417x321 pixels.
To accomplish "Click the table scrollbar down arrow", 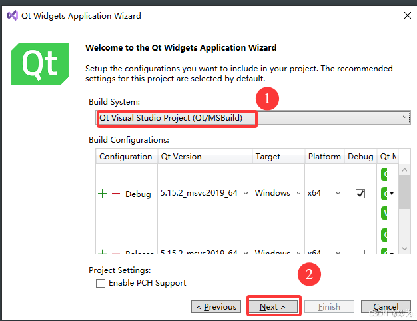I will tap(405, 248).
